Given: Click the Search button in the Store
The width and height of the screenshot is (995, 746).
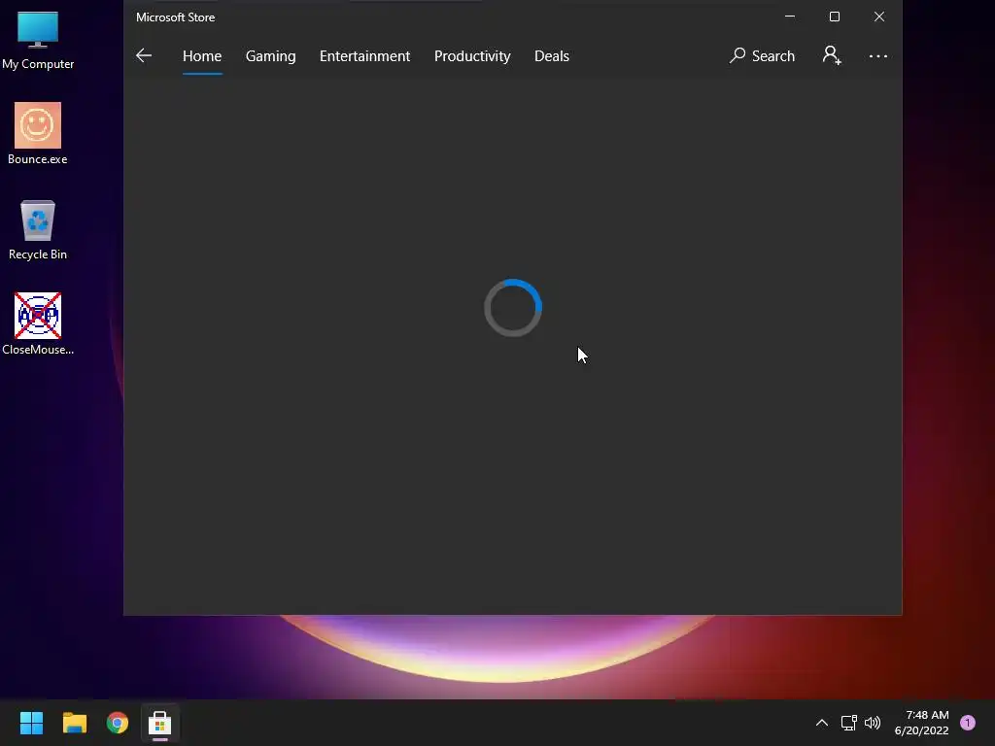Looking at the screenshot, I should coord(762,55).
